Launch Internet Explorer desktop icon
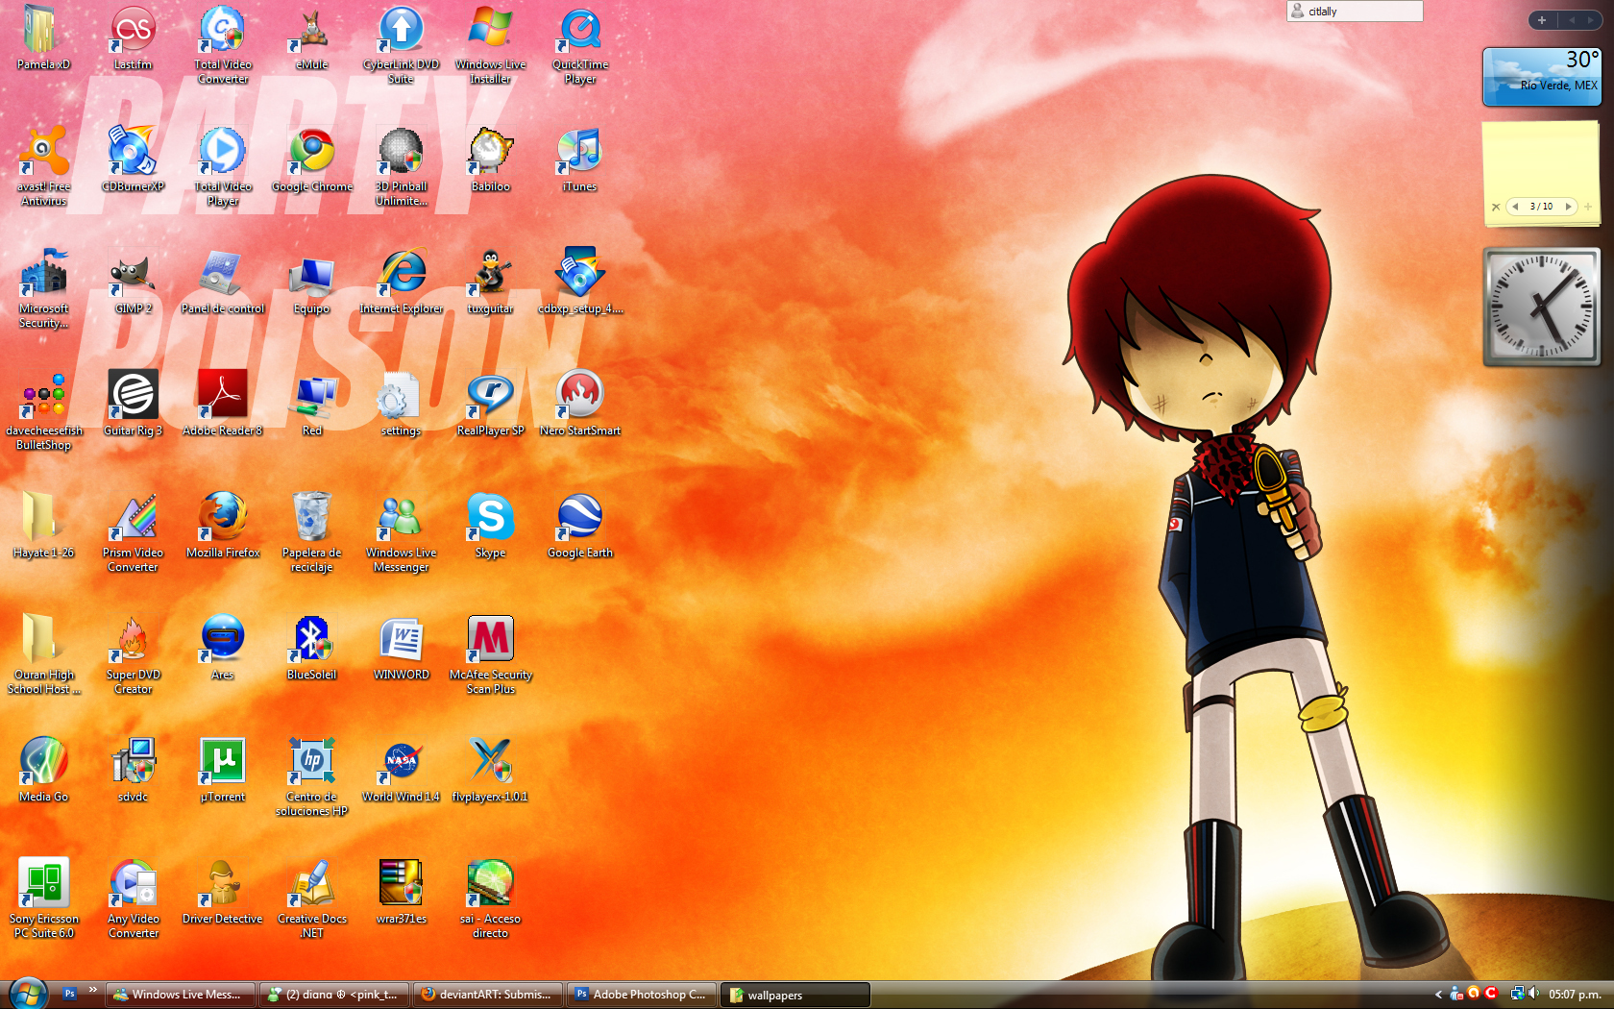 401,282
